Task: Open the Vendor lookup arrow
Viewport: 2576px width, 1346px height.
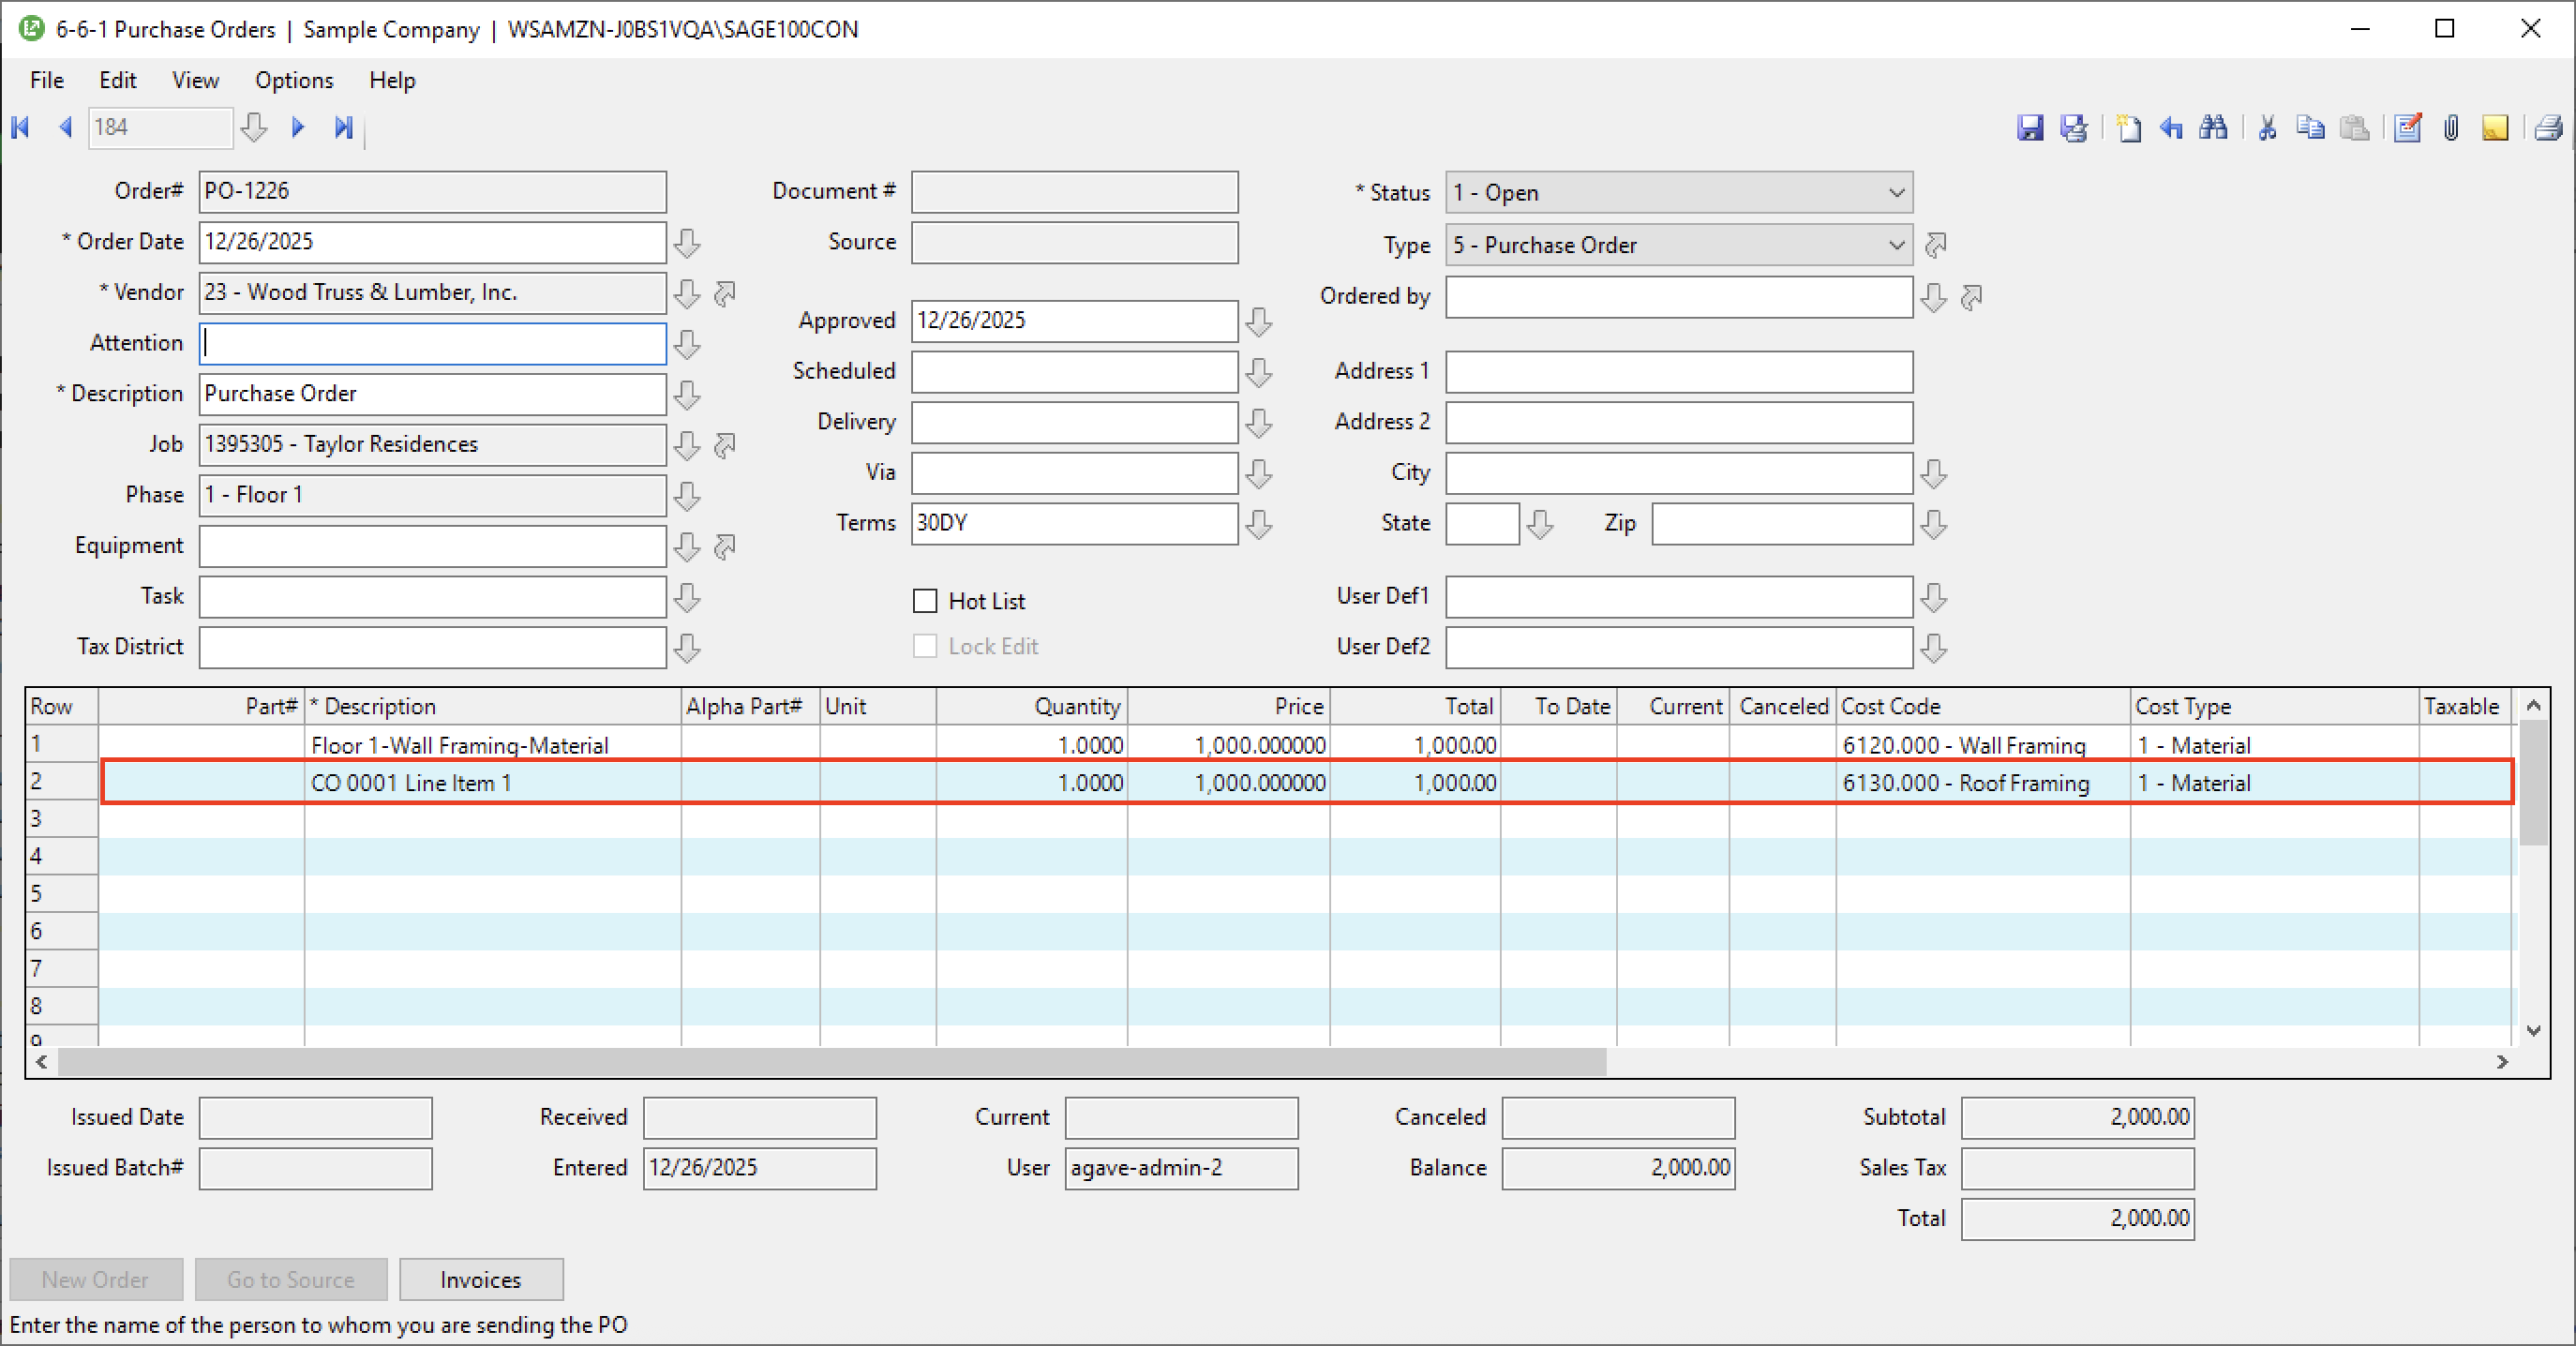Action: click(x=687, y=293)
